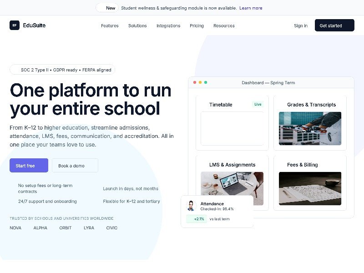364x273 pixels.
Task: Open the Solutions menu
Action: click(x=137, y=26)
